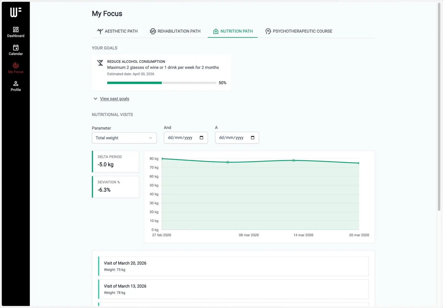Click the 50% goal progress bar
The image size is (443, 308).
[162, 83]
